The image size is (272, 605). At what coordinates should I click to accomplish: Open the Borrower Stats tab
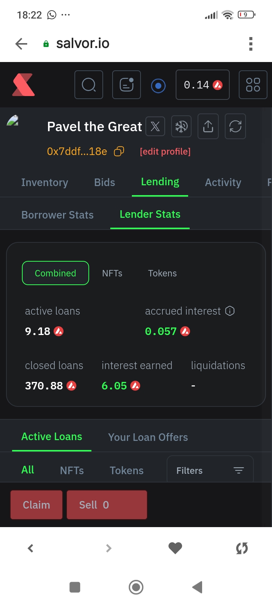57,215
